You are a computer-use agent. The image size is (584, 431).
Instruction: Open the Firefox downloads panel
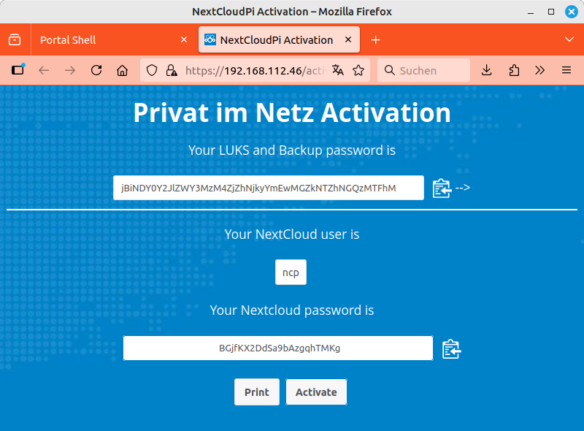tap(487, 70)
